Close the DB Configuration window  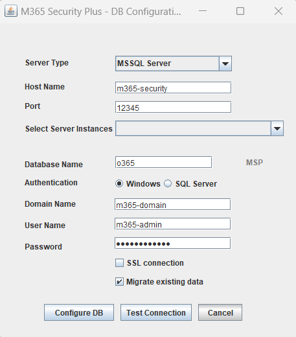(279, 11)
